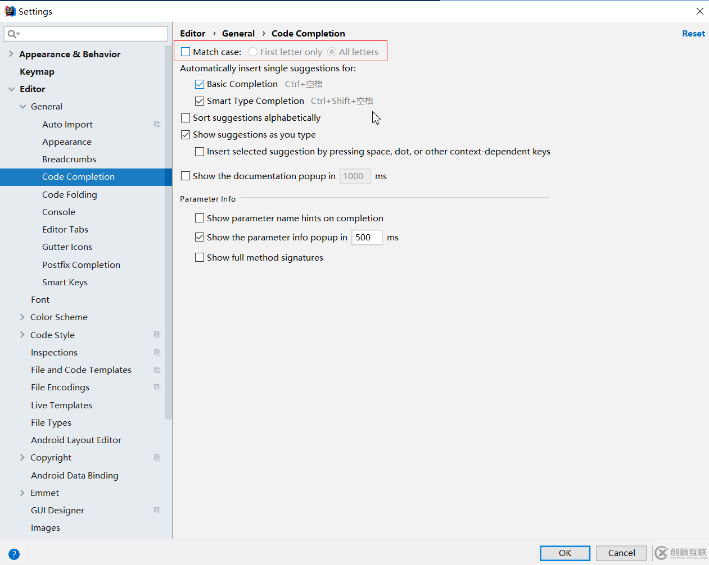
Task: Collapse the Editor tree node
Action: tap(11, 89)
